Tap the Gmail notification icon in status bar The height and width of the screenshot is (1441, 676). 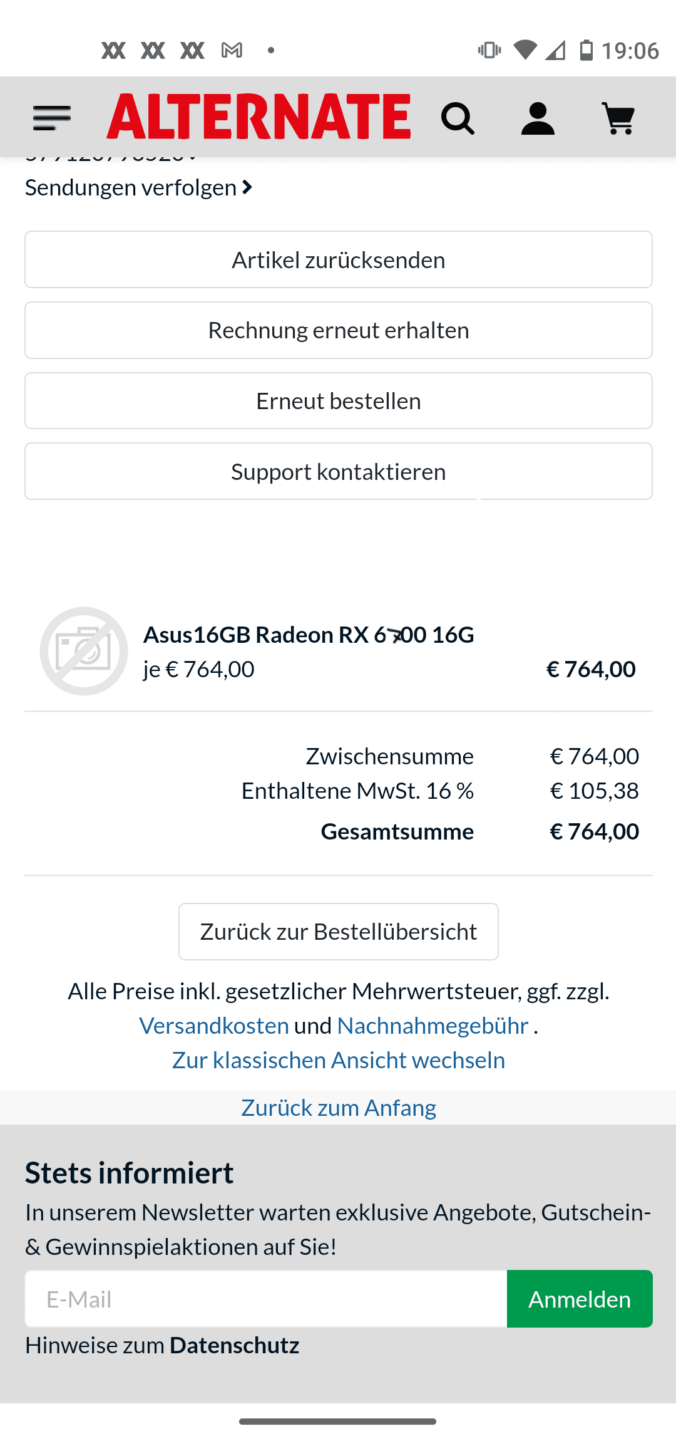(232, 50)
